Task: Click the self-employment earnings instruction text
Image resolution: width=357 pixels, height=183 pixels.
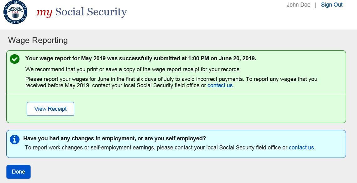Action: coord(156,148)
